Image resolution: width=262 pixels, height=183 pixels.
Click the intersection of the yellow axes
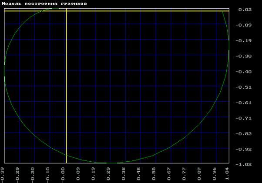coord(66,11)
